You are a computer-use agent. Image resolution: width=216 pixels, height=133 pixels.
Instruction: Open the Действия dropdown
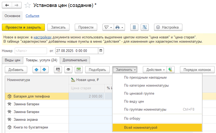tap(155, 70)
